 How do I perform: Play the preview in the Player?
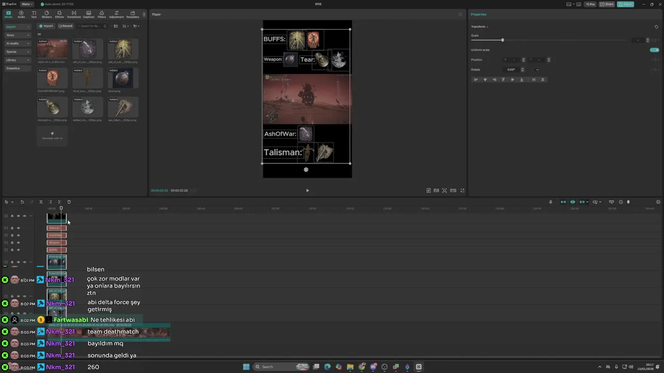coord(307,191)
